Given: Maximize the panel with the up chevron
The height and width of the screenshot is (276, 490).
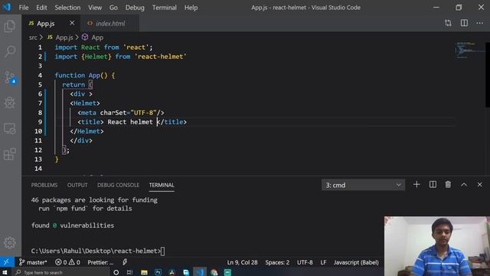Looking at the screenshot, I should (464, 185).
